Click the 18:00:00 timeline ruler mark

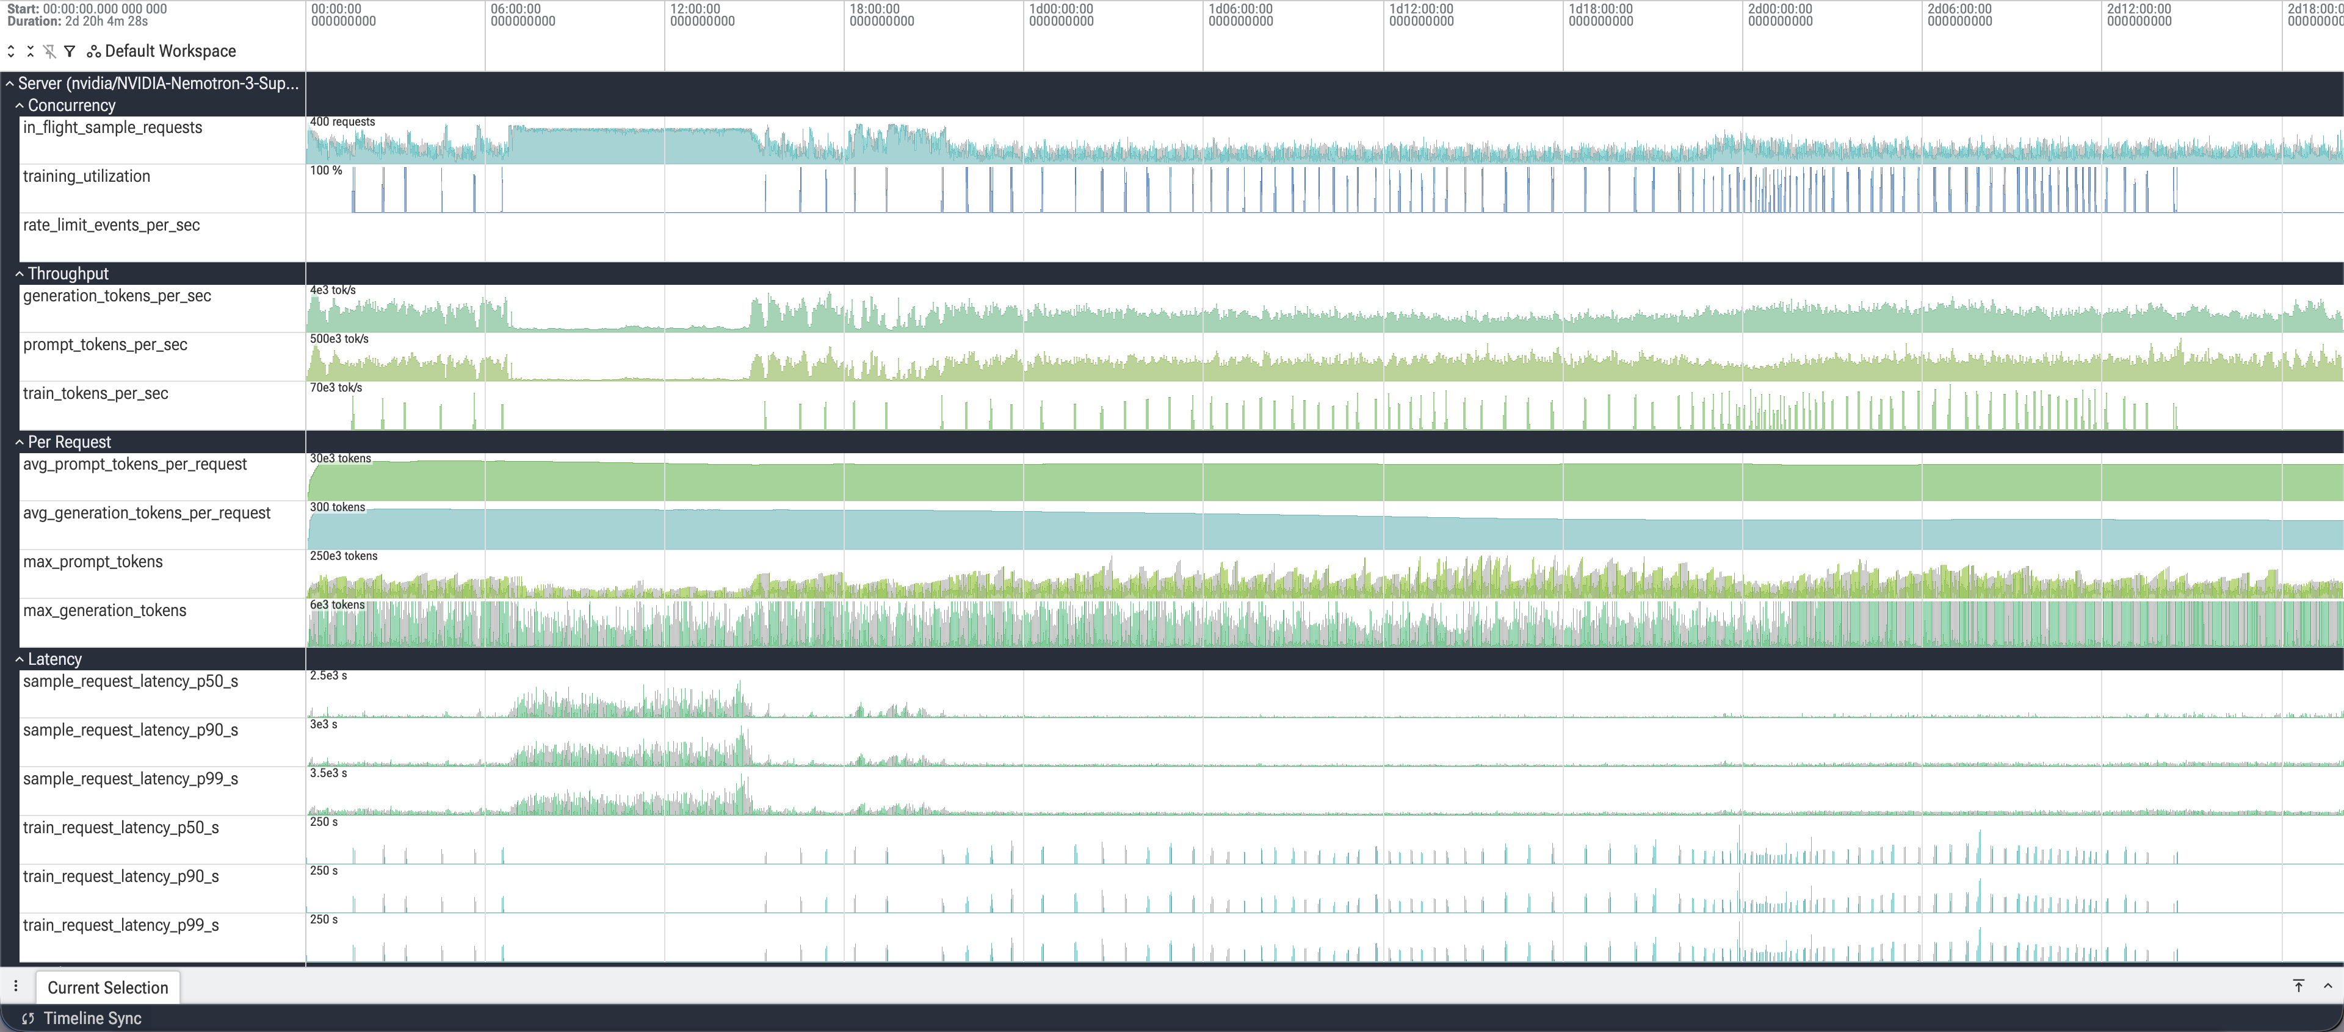pos(881,15)
